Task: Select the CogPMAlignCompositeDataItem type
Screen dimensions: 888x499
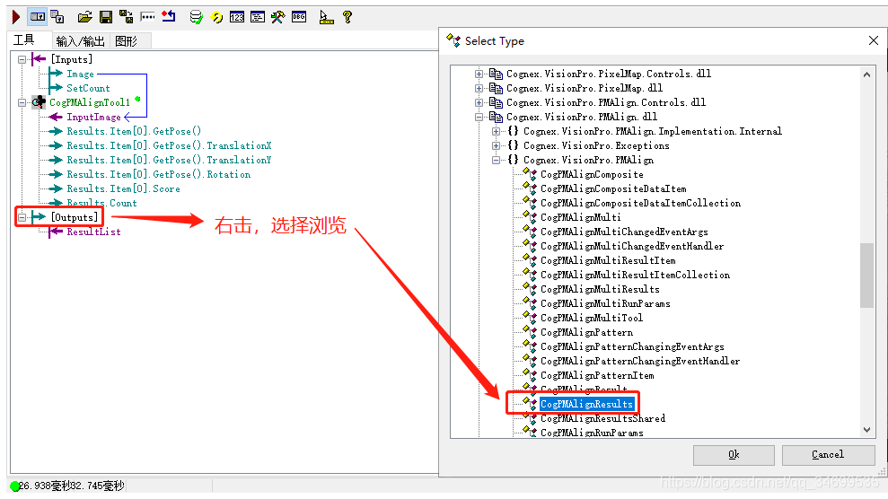Action: coord(613,189)
